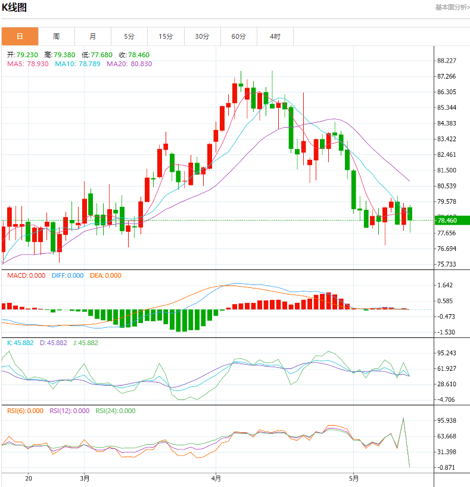Click the 87.266 price axis label
Viewport: 470px width, 487px height.
[x=447, y=76]
